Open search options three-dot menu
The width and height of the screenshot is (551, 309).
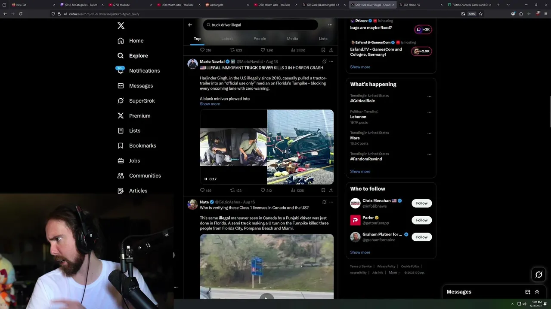tap(330, 25)
